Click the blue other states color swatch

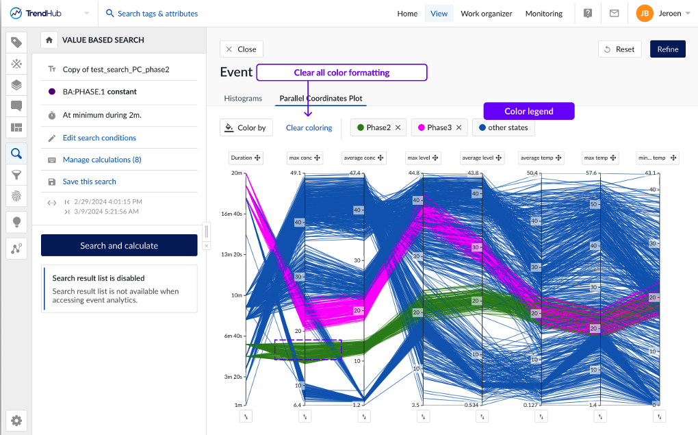(482, 128)
